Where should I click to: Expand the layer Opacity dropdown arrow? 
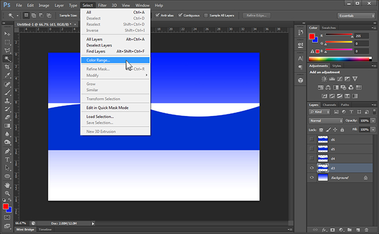(372, 120)
